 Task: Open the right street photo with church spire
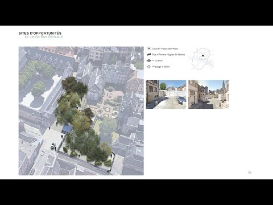pyautogui.click(x=208, y=95)
